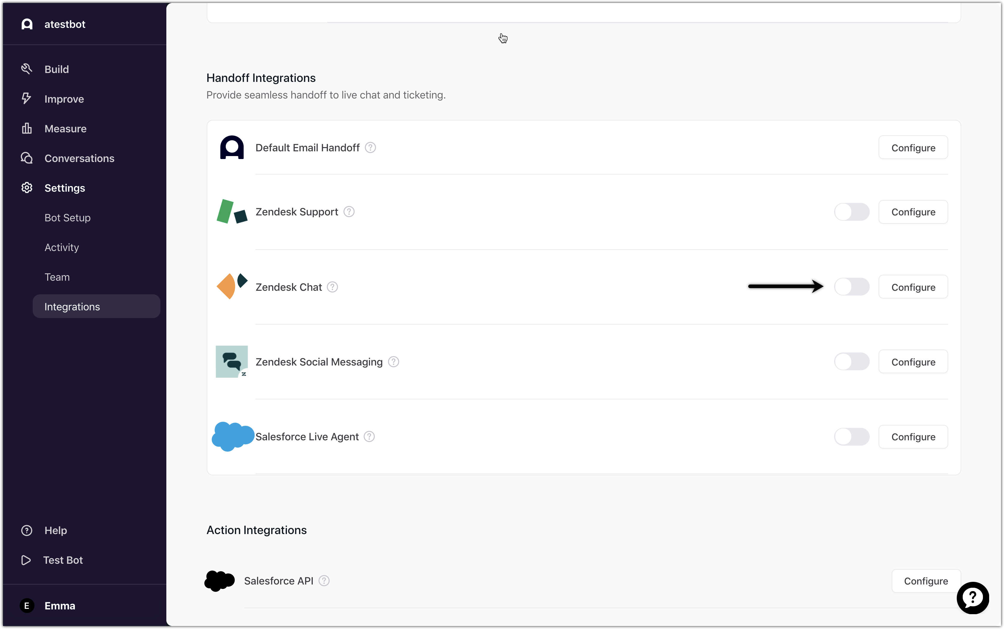
Task: Click the help tooltip icon beside Zendesk Support
Action: pyautogui.click(x=349, y=212)
